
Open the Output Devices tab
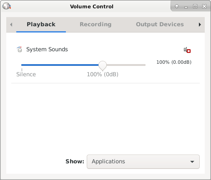[x=160, y=25]
